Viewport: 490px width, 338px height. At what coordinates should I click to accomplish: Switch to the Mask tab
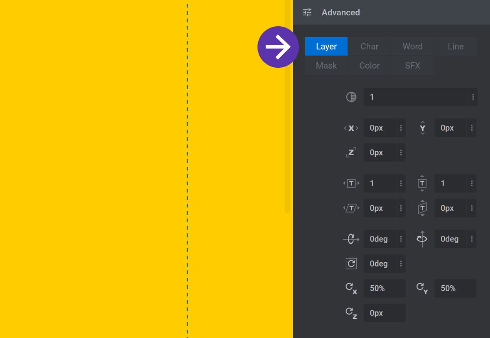point(326,65)
